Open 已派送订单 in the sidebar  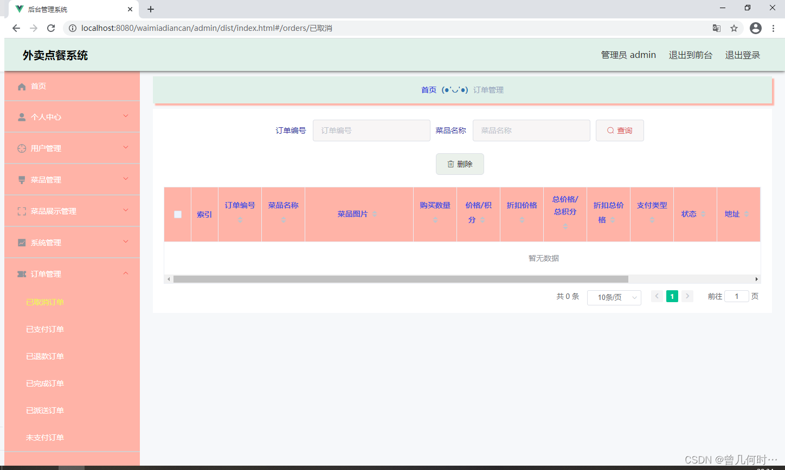tap(45, 410)
